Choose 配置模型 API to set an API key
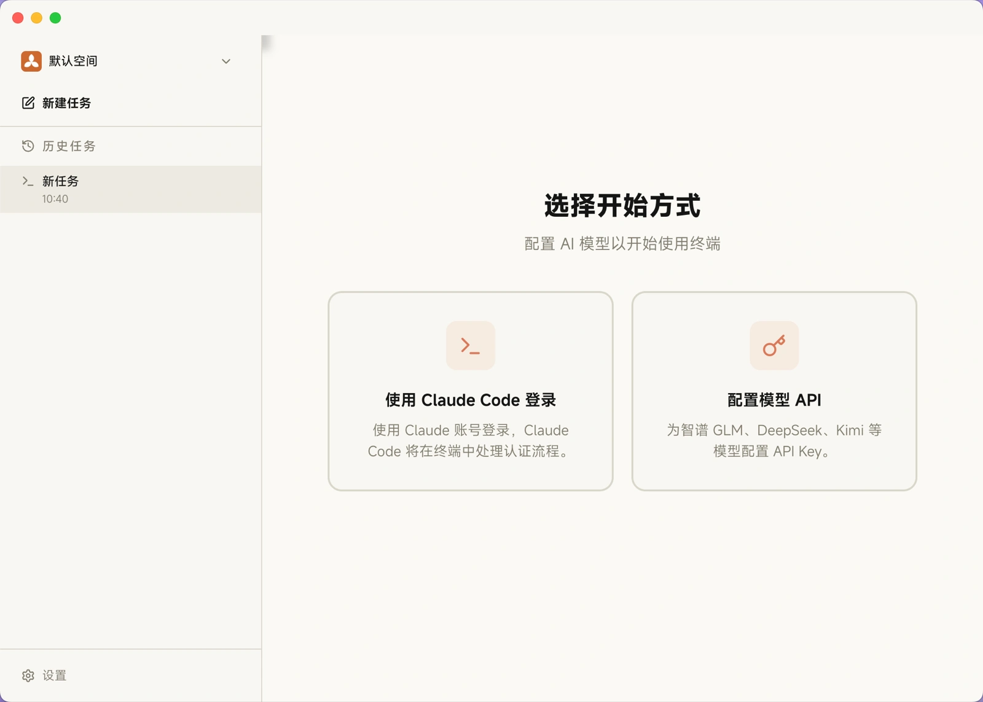The image size is (983, 702). [x=773, y=391]
